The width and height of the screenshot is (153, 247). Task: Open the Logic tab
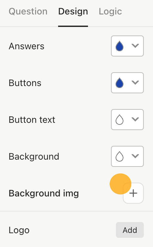[x=110, y=11]
